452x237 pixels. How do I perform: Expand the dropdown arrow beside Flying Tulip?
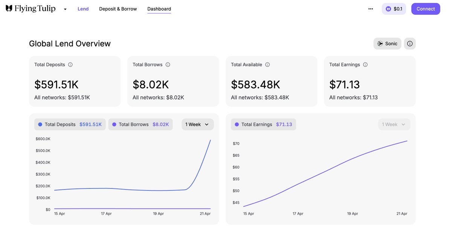(x=65, y=9)
